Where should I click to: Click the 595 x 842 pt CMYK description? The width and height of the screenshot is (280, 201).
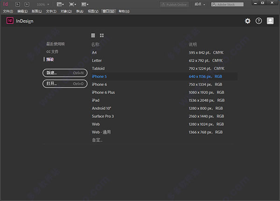tap(206, 52)
